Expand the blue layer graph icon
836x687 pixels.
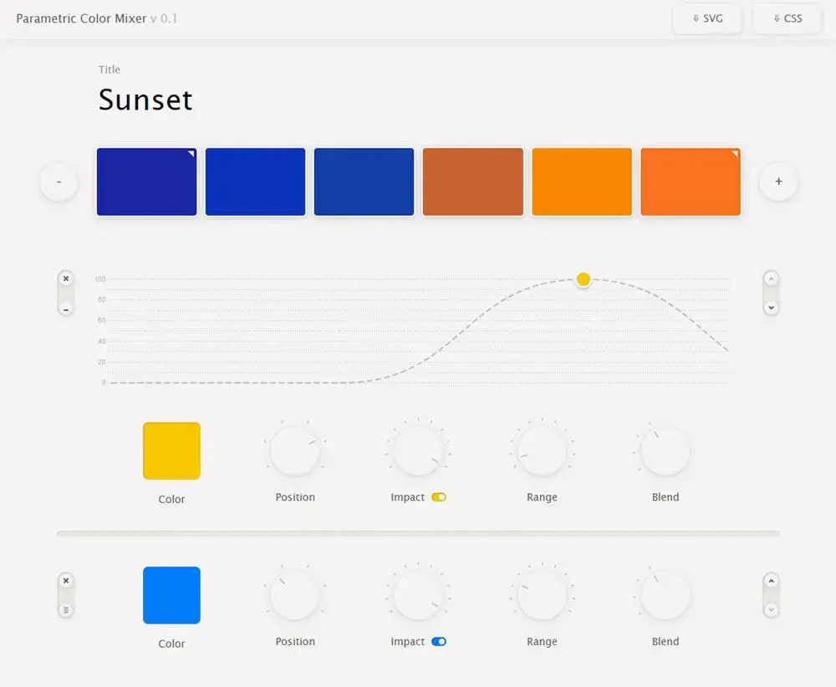66,610
